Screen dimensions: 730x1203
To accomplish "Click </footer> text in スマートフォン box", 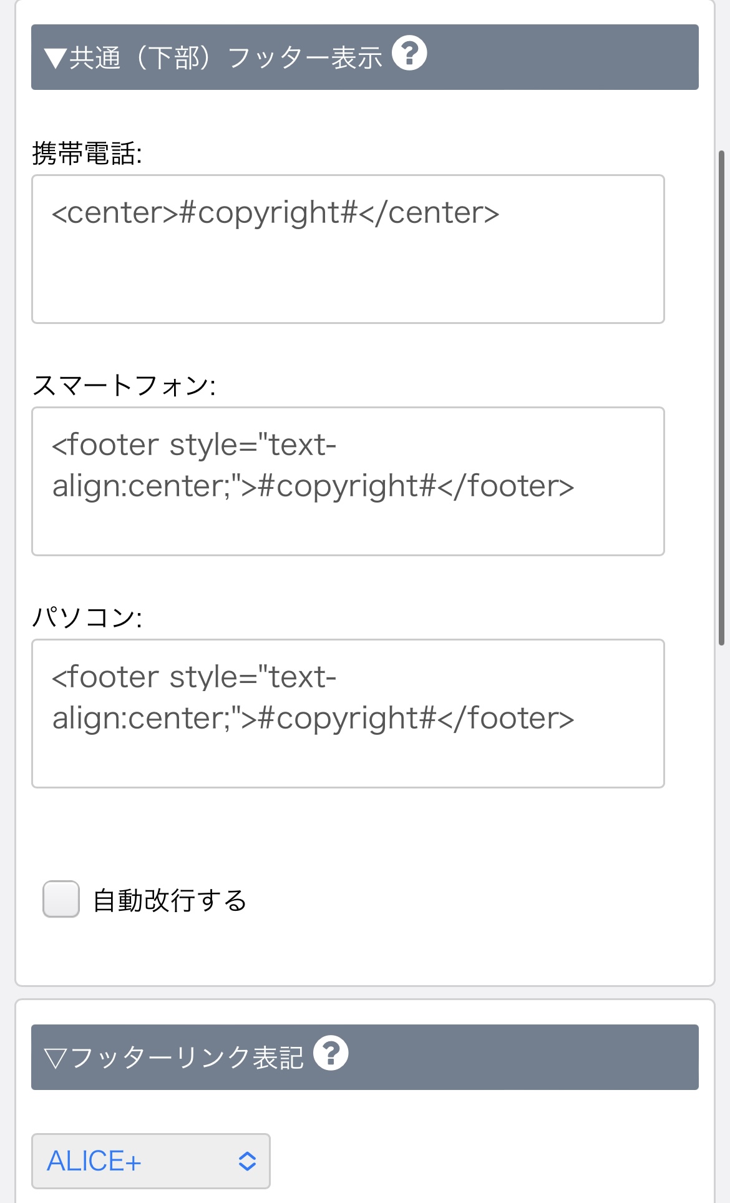I will coord(505,486).
